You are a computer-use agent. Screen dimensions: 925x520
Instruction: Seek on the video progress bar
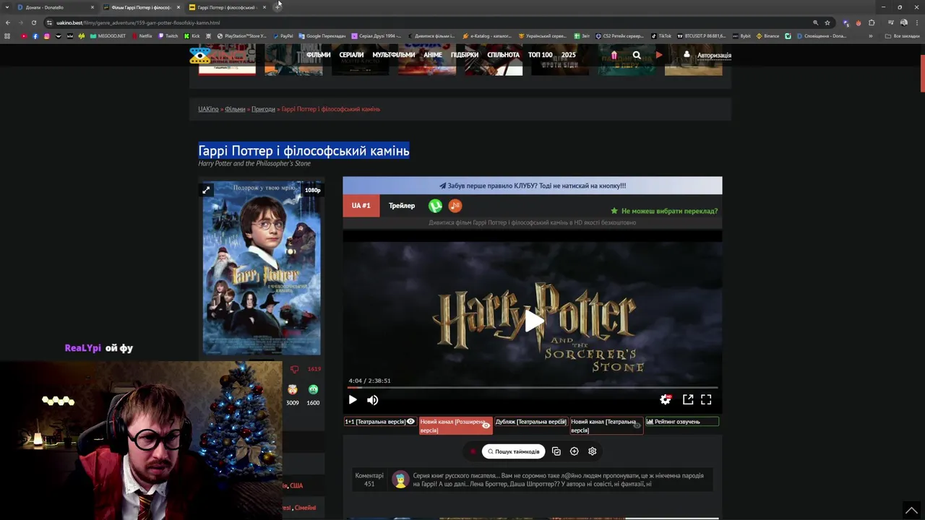click(x=533, y=388)
